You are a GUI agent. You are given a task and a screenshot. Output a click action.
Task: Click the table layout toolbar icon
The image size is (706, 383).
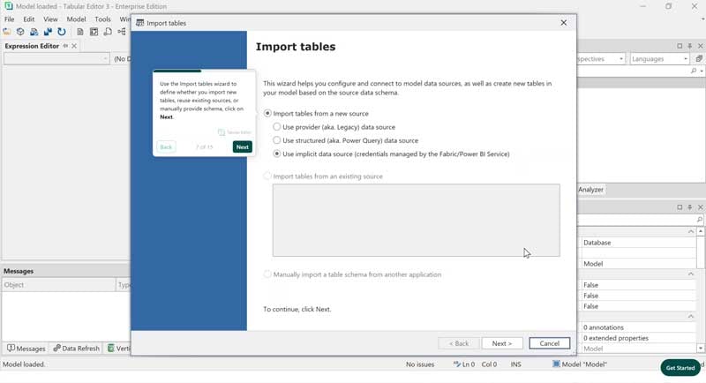coord(94,32)
